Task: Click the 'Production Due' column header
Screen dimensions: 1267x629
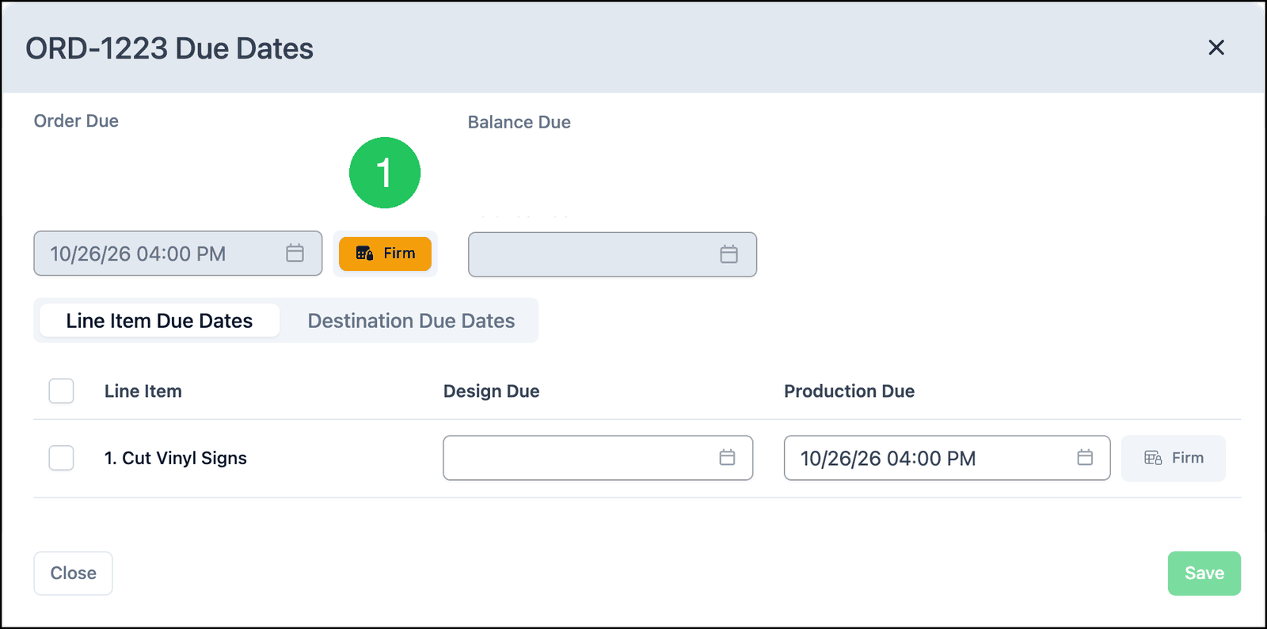Action: pyautogui.click(x=849, y=391)
